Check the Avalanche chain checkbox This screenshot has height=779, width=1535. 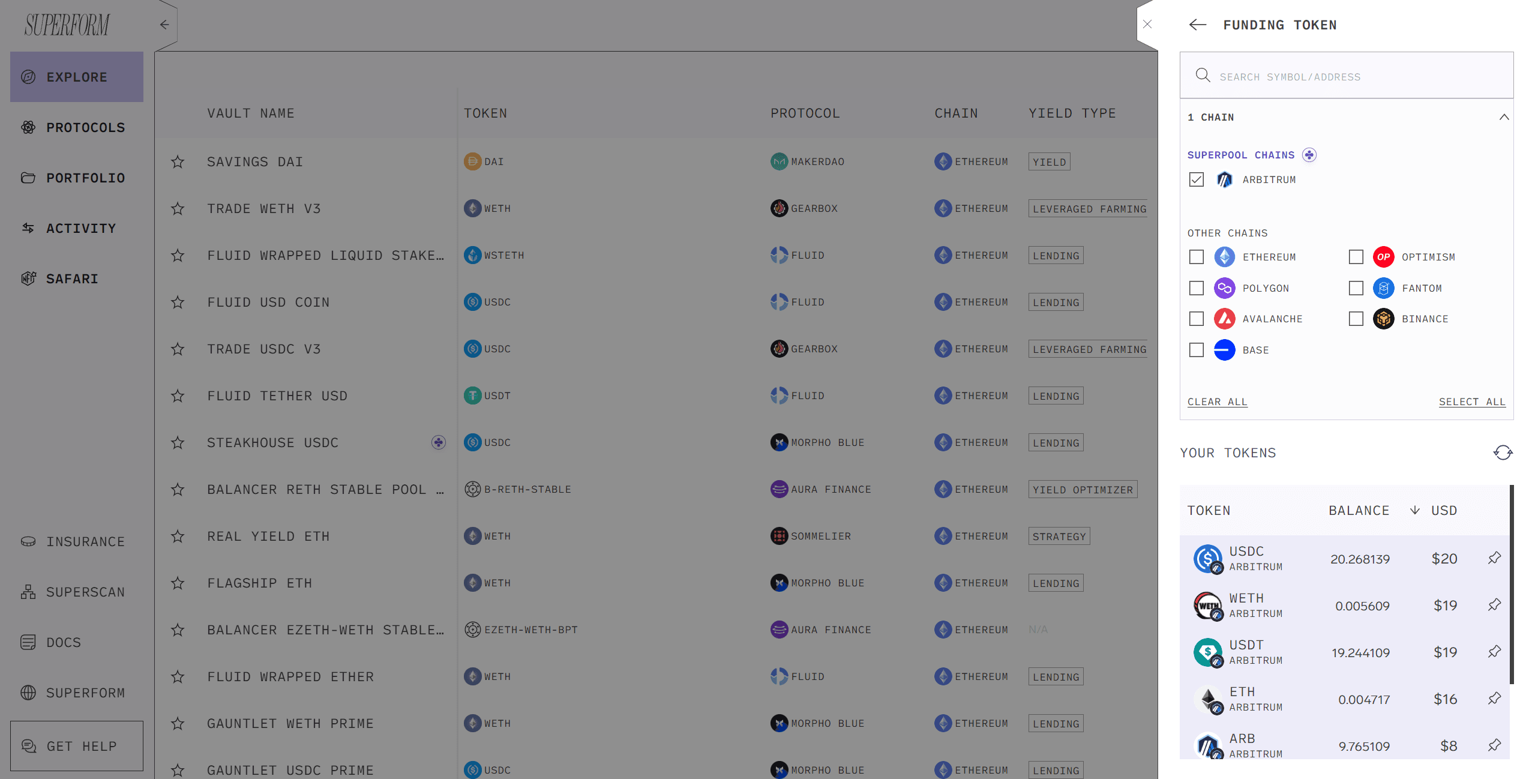(x=1197, y=319)
